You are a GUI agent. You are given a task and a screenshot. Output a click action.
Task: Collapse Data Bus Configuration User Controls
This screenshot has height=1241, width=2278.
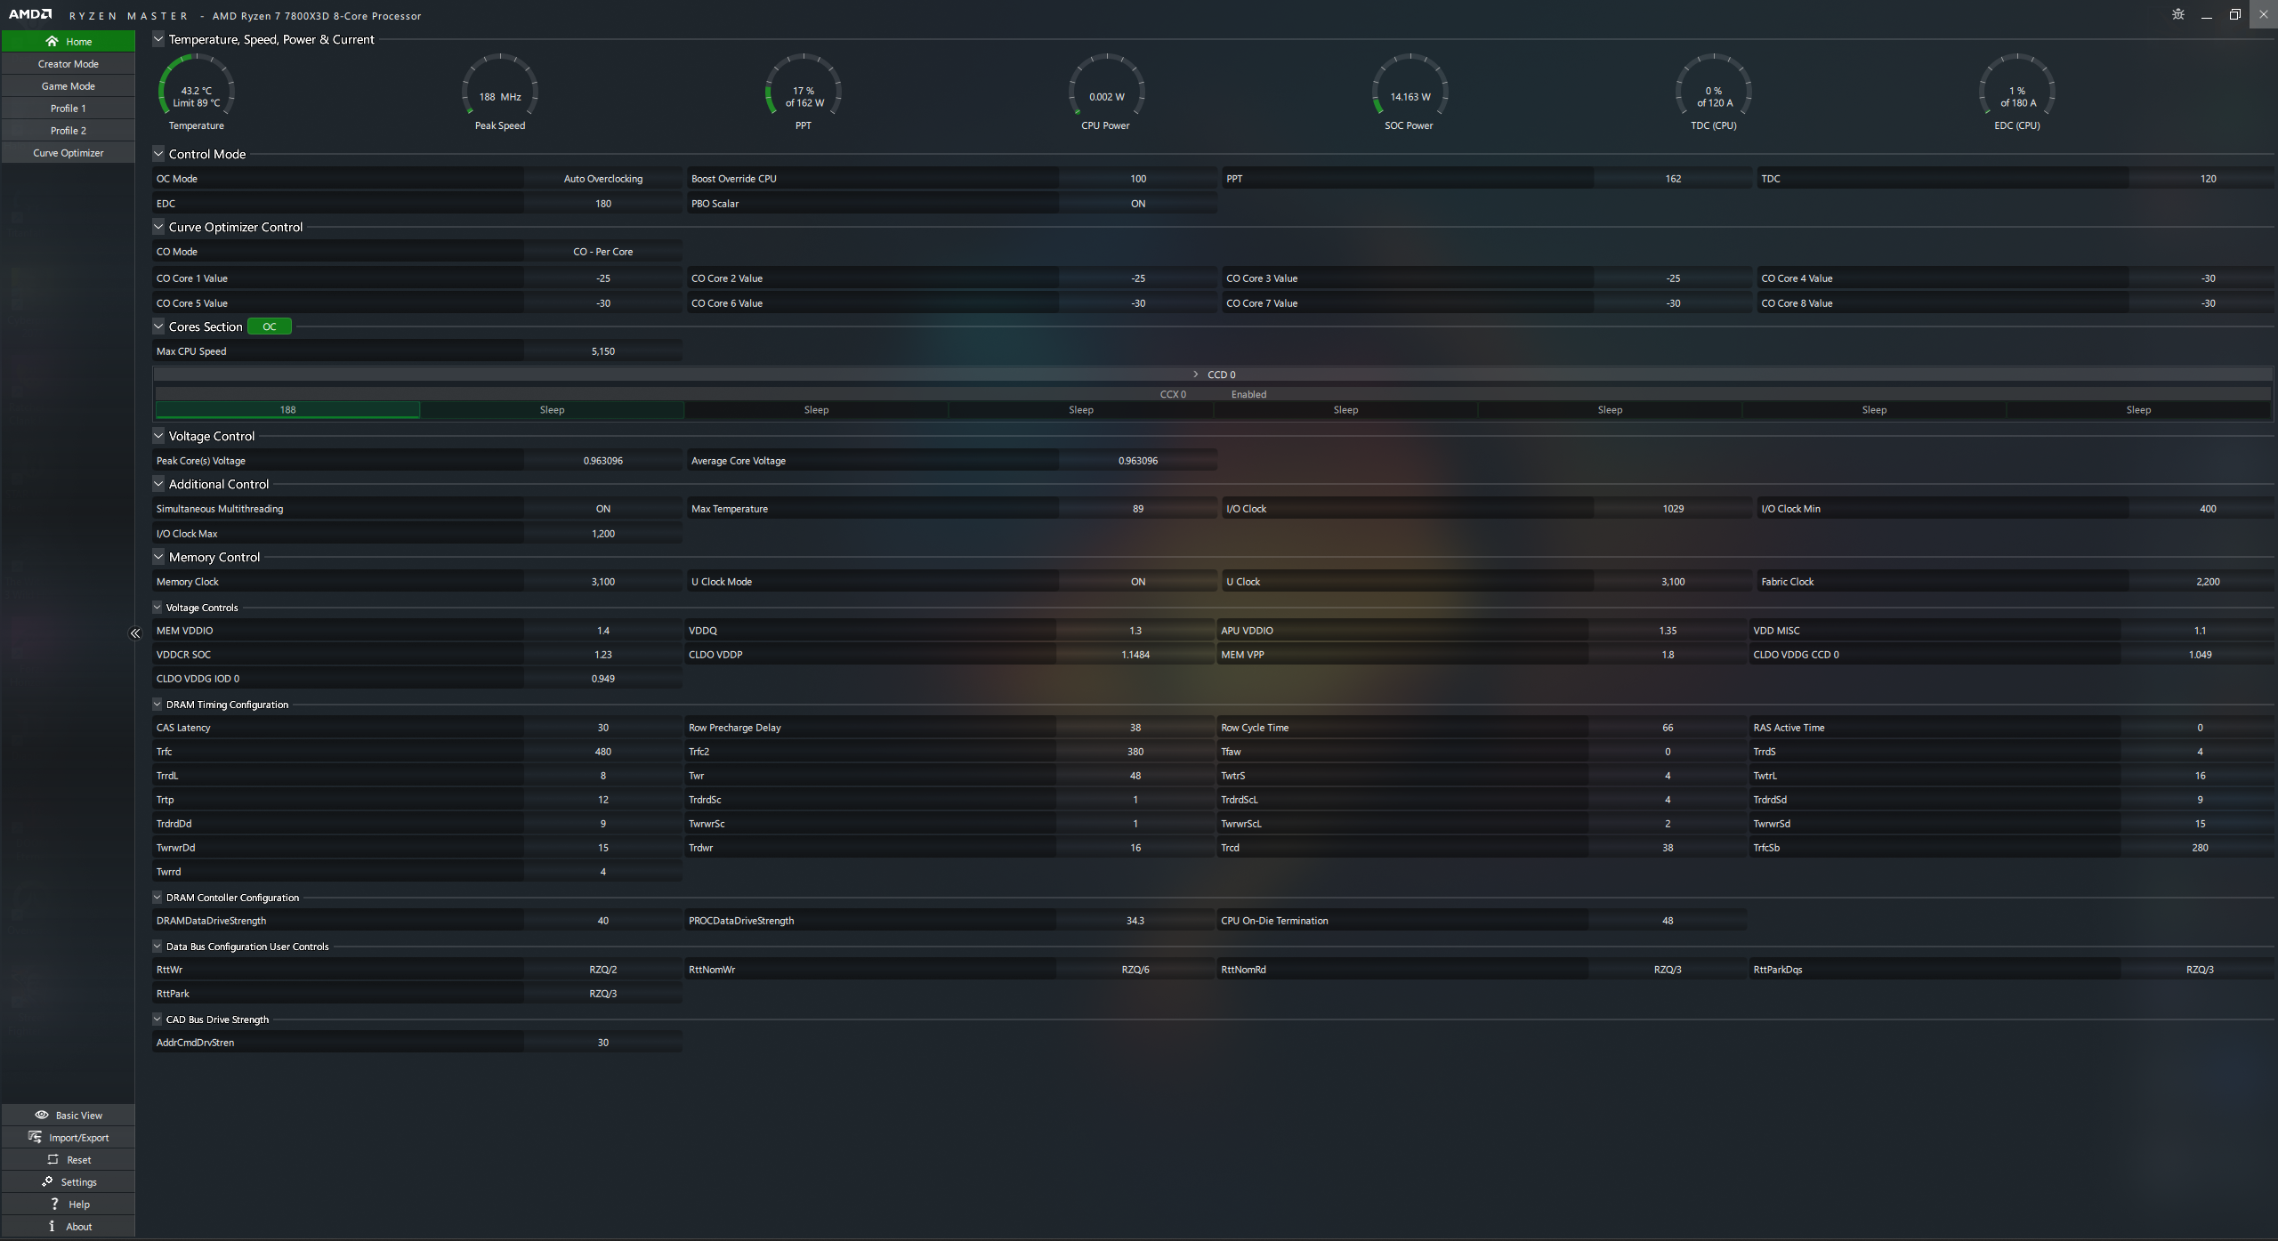[158, 946]
